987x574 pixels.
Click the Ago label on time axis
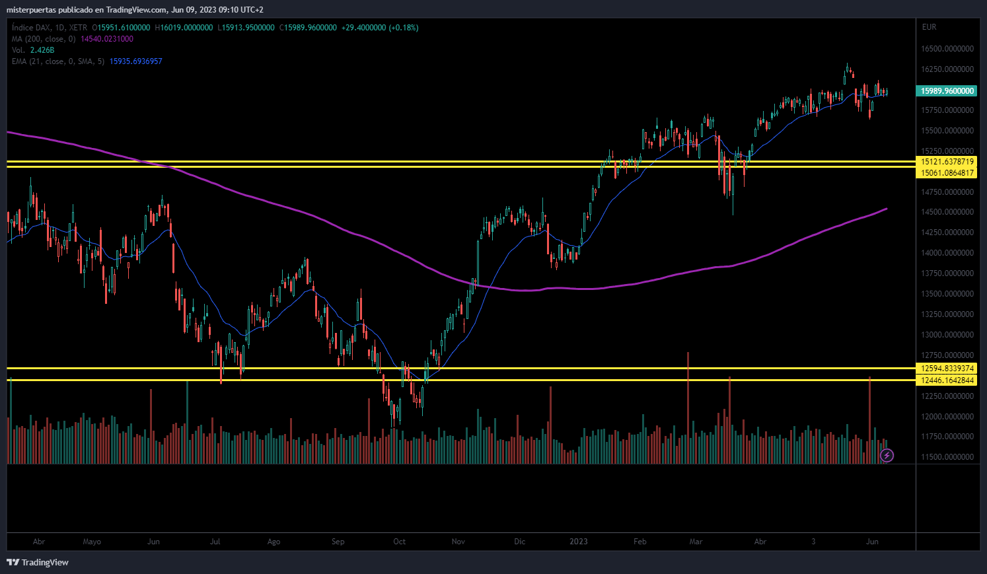pyautogui.click(x=274, y=542)
